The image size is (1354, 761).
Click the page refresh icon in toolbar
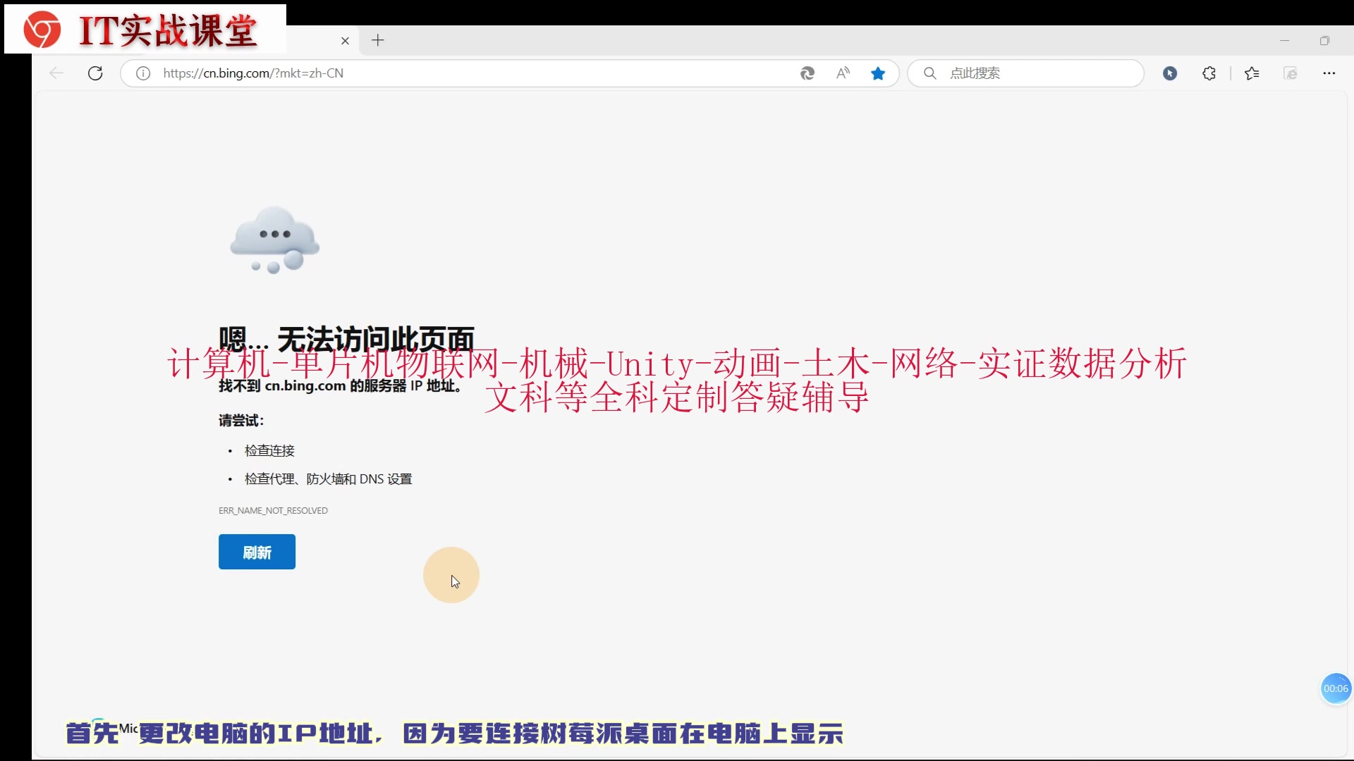95,73
